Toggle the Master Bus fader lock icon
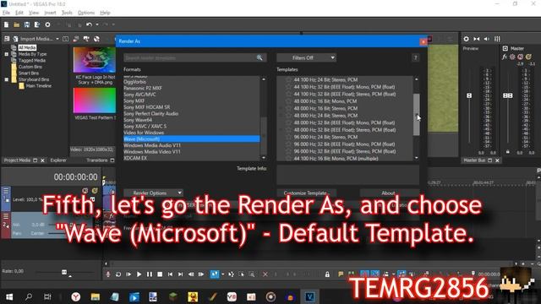The height and width of the screenshot is (304, 541). (507, 152)
